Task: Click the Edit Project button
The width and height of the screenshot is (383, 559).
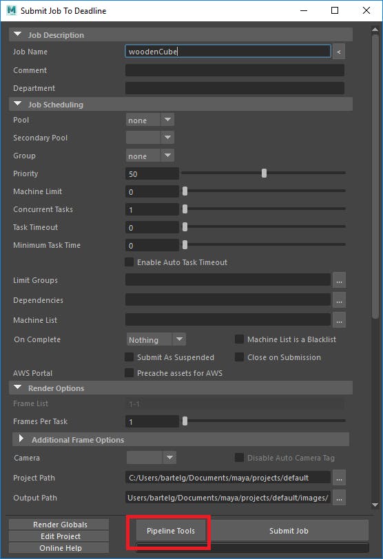Action: [x=59, y=536]
